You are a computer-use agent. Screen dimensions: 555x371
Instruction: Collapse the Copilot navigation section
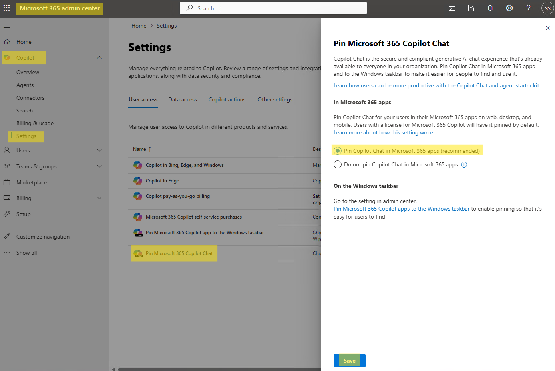click(99, 58)
